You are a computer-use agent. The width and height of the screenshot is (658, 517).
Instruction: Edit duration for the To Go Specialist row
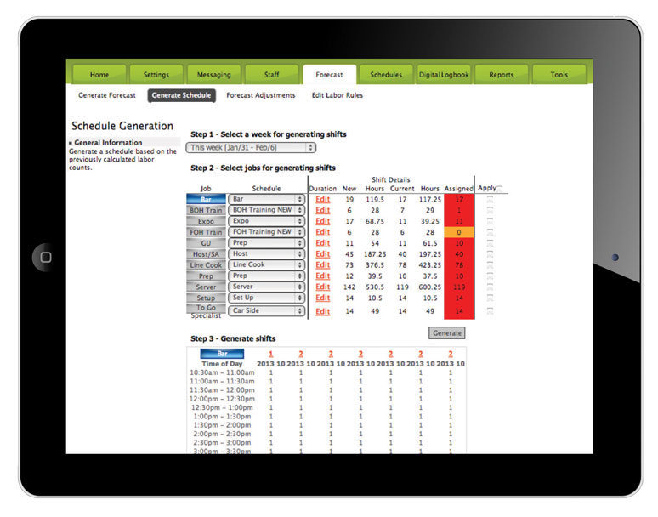tap(323, 311)
